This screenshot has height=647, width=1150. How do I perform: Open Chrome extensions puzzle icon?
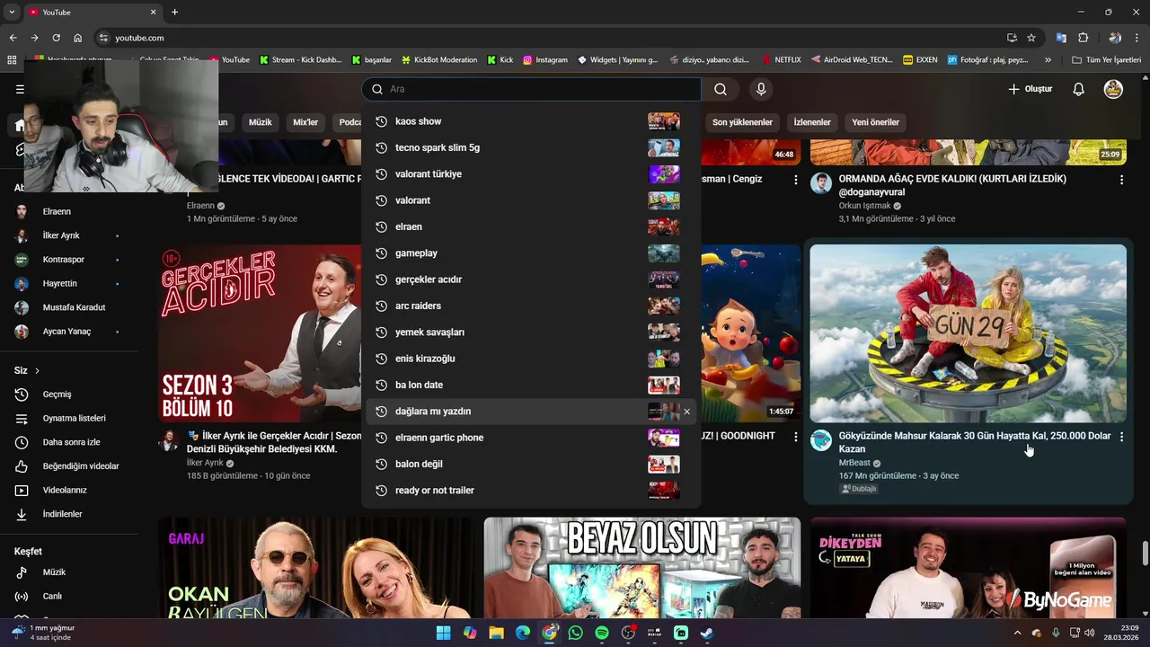tap(1084, 38)
